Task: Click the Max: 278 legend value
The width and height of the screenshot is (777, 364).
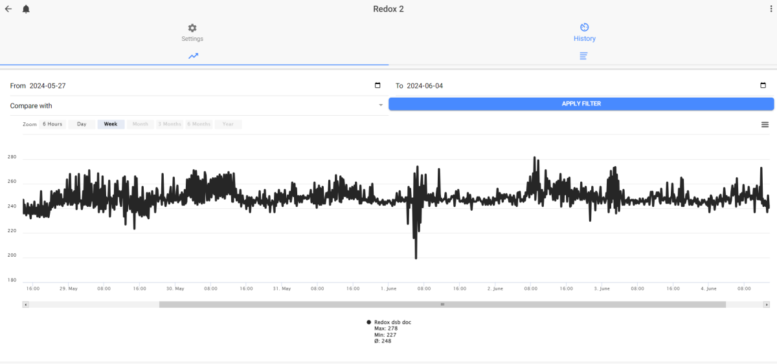Action: (x=386, y=328)
